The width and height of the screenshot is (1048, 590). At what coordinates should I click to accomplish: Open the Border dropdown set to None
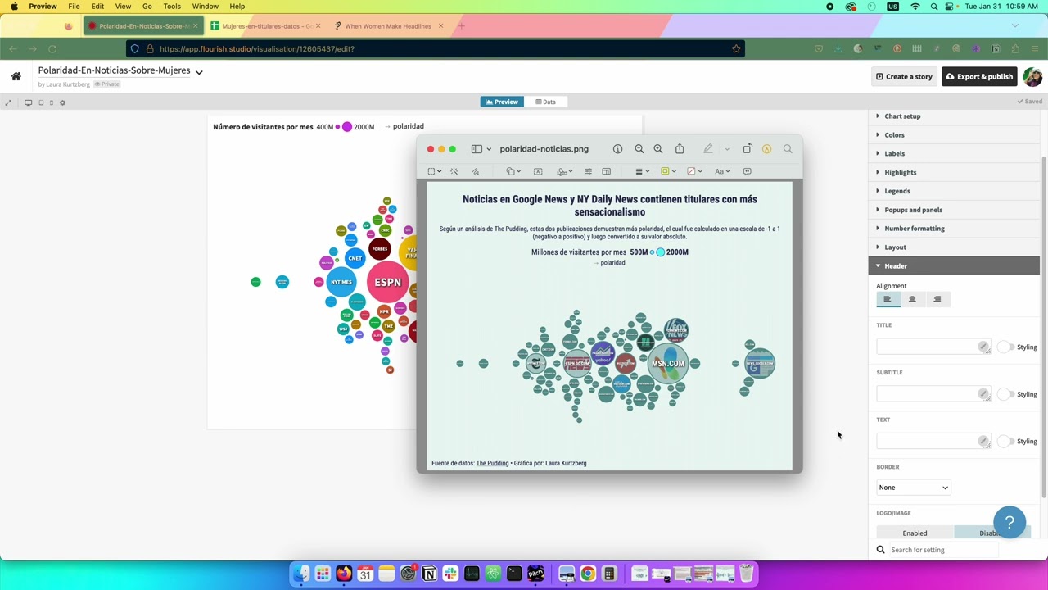[913, 488]
